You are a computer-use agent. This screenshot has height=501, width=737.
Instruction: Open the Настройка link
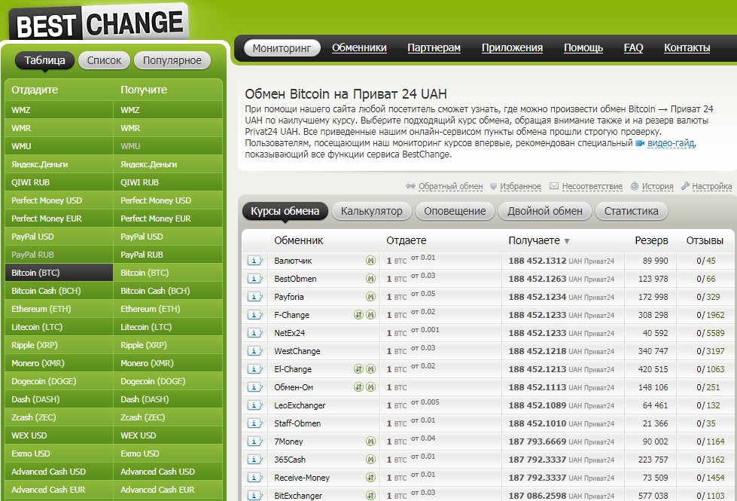click(711, 186)
